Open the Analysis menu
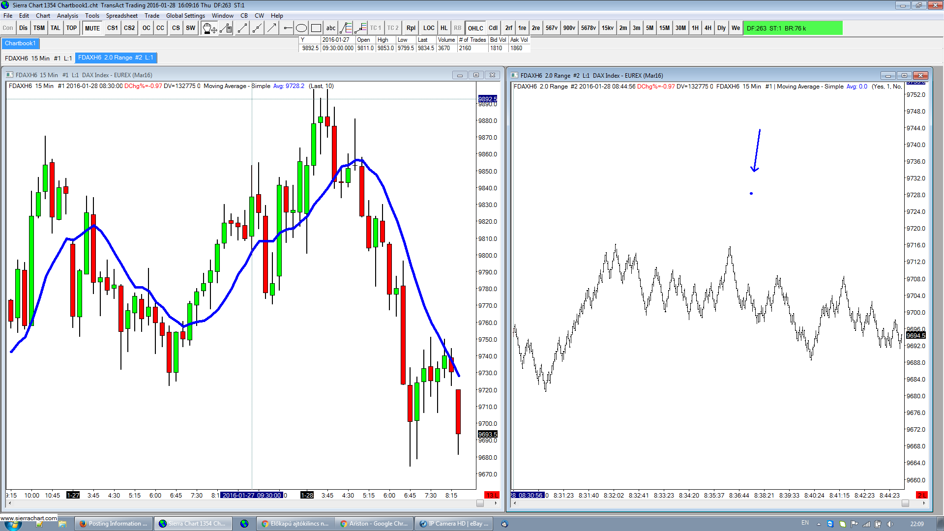Image resolution: width=944 pixels, height=531 pixels. pyautogui.click(x=67, y=16)
